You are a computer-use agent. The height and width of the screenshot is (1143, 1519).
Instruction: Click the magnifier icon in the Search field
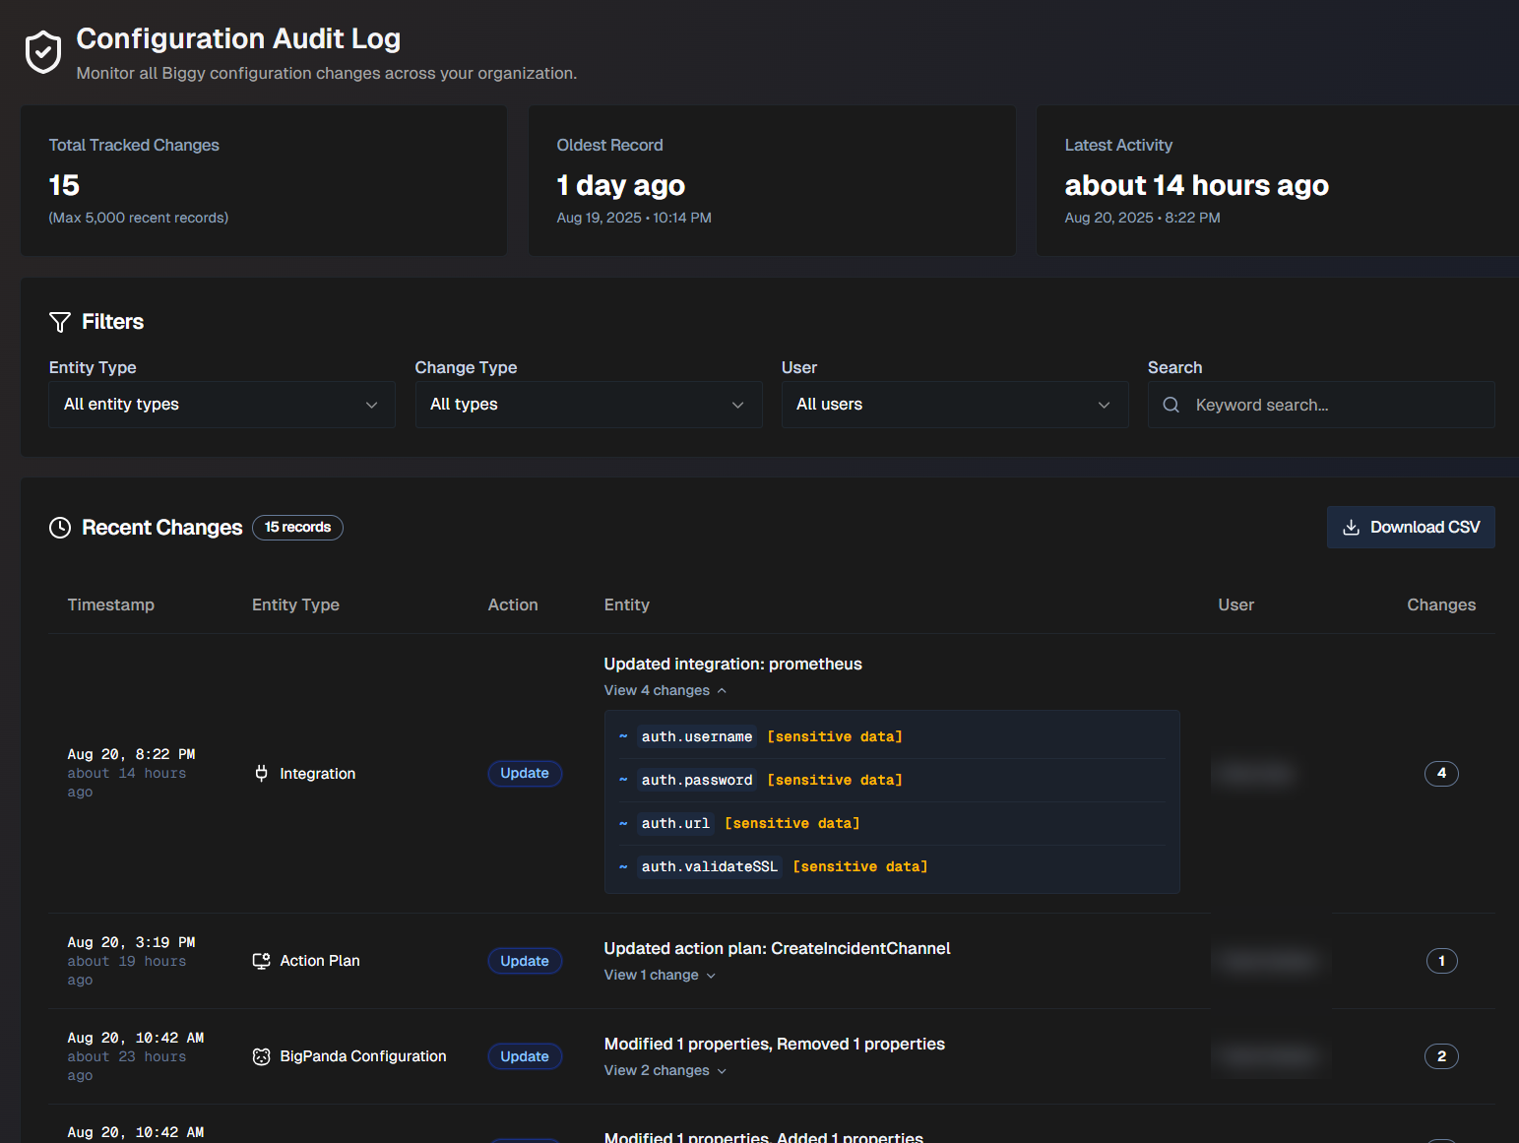[x=1171, y=405]
